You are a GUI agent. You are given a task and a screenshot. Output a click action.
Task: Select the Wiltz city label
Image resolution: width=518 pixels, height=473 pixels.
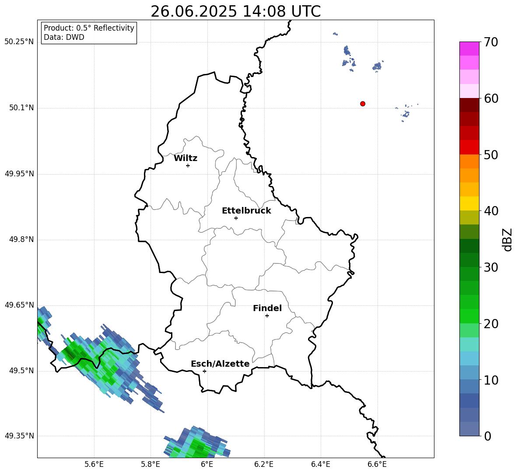tap(185, 158)
